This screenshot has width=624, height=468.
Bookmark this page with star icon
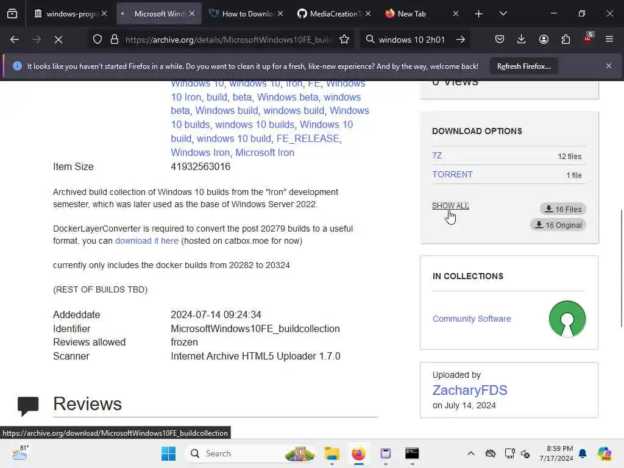pos(344,40)
